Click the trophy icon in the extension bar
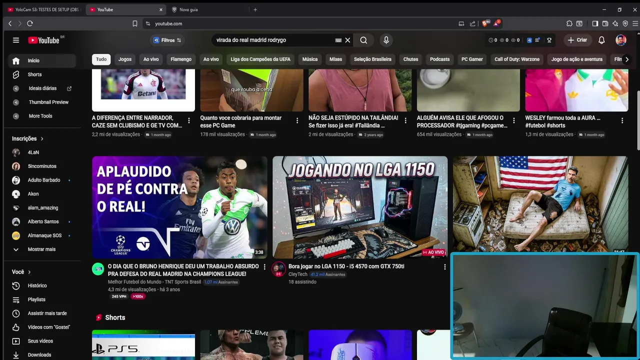Viewport: 640px width, 360px height. click(x=549, y=40)
